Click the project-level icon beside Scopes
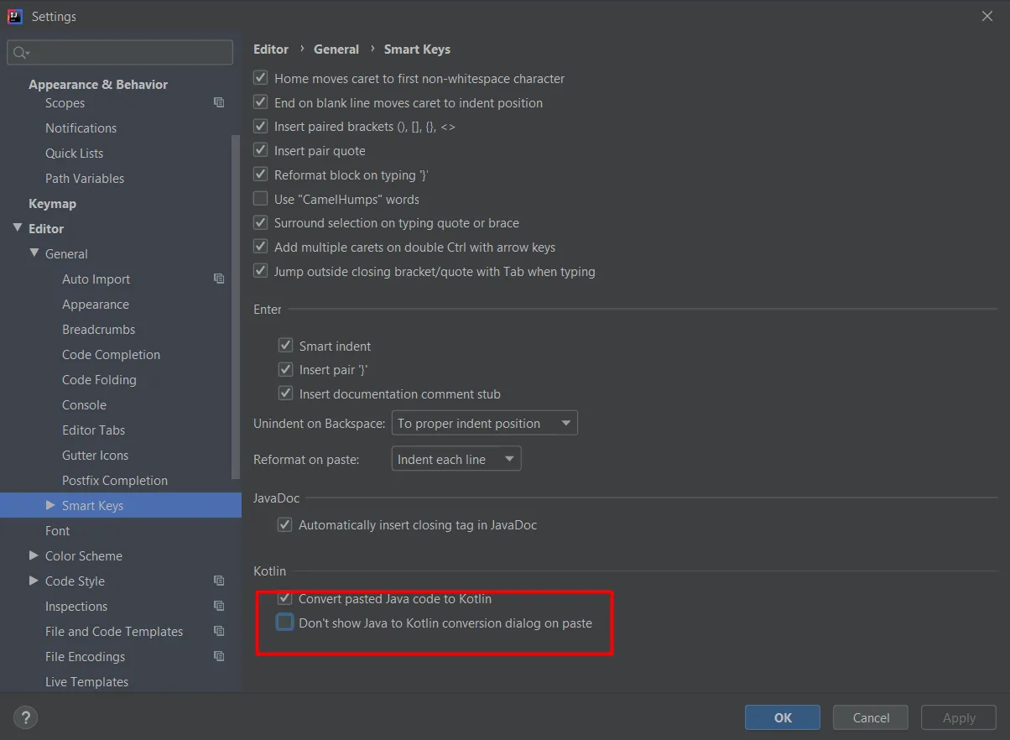This screenshot has width=1010, height=740. (x=219, y=102)
